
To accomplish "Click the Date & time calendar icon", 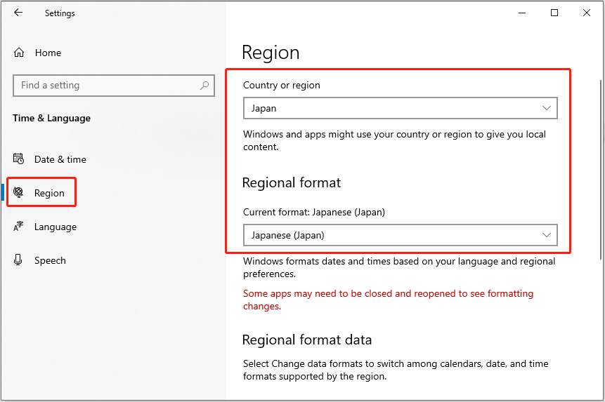I will pyautogui.click(x=19, y=159).
